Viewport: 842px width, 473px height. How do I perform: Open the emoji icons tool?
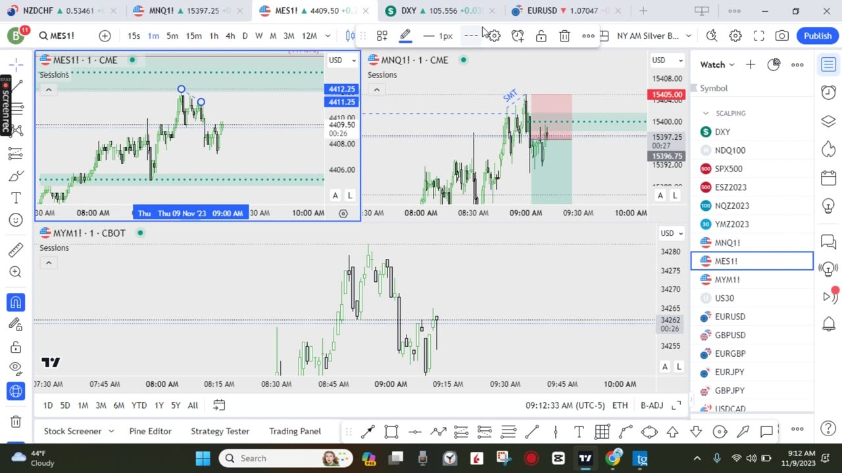coord(16,220)
